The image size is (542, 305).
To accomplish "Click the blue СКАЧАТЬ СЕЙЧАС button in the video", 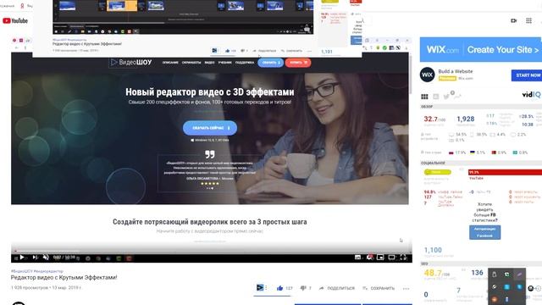I will (x=210, y=128).
